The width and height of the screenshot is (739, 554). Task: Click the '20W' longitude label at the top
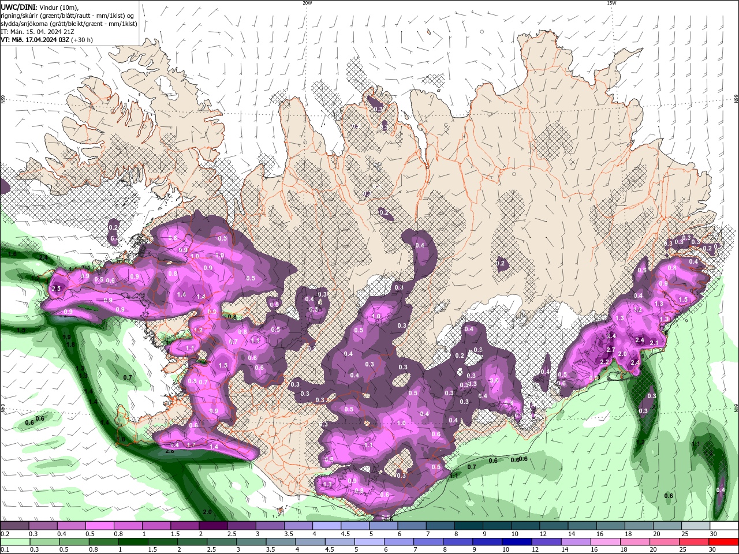[x=307, y=3]
